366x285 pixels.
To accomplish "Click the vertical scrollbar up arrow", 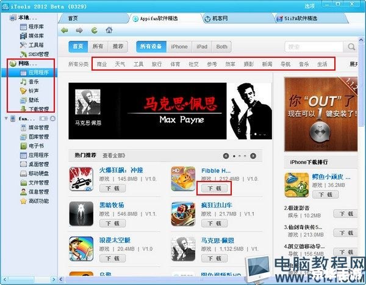I will [361, 40].
